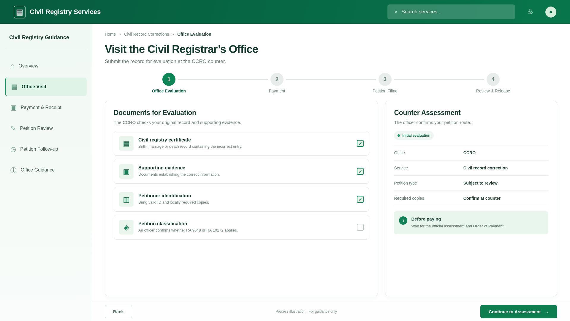Go to Home breadcrumb
The height and width of the screenshot is (321, 570).
click(110, 34)
